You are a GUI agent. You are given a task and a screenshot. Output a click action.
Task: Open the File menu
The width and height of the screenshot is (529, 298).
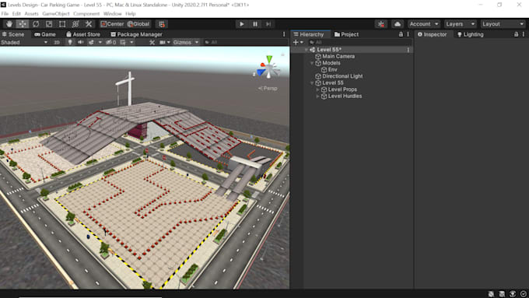(5, 14)
